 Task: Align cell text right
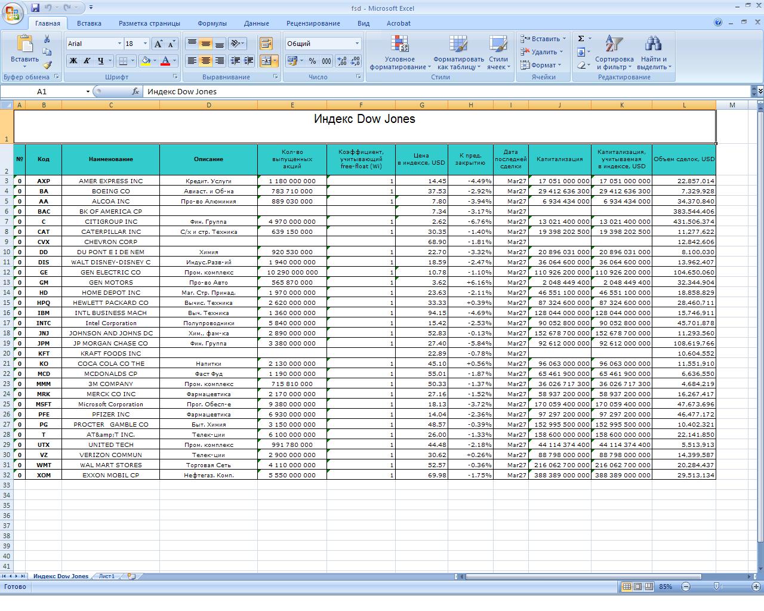220,60
